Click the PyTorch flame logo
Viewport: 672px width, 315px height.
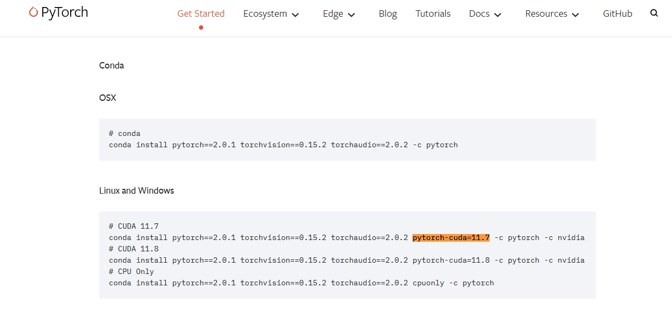[33, 12]
